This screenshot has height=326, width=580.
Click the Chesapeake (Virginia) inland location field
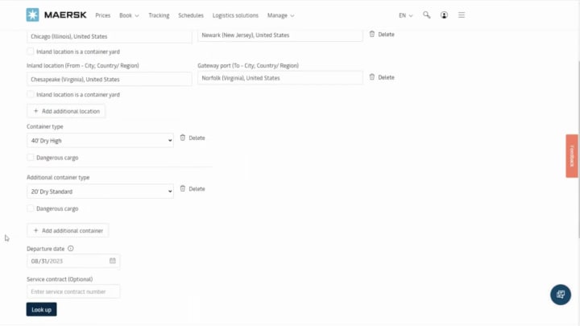click(110, 79)
